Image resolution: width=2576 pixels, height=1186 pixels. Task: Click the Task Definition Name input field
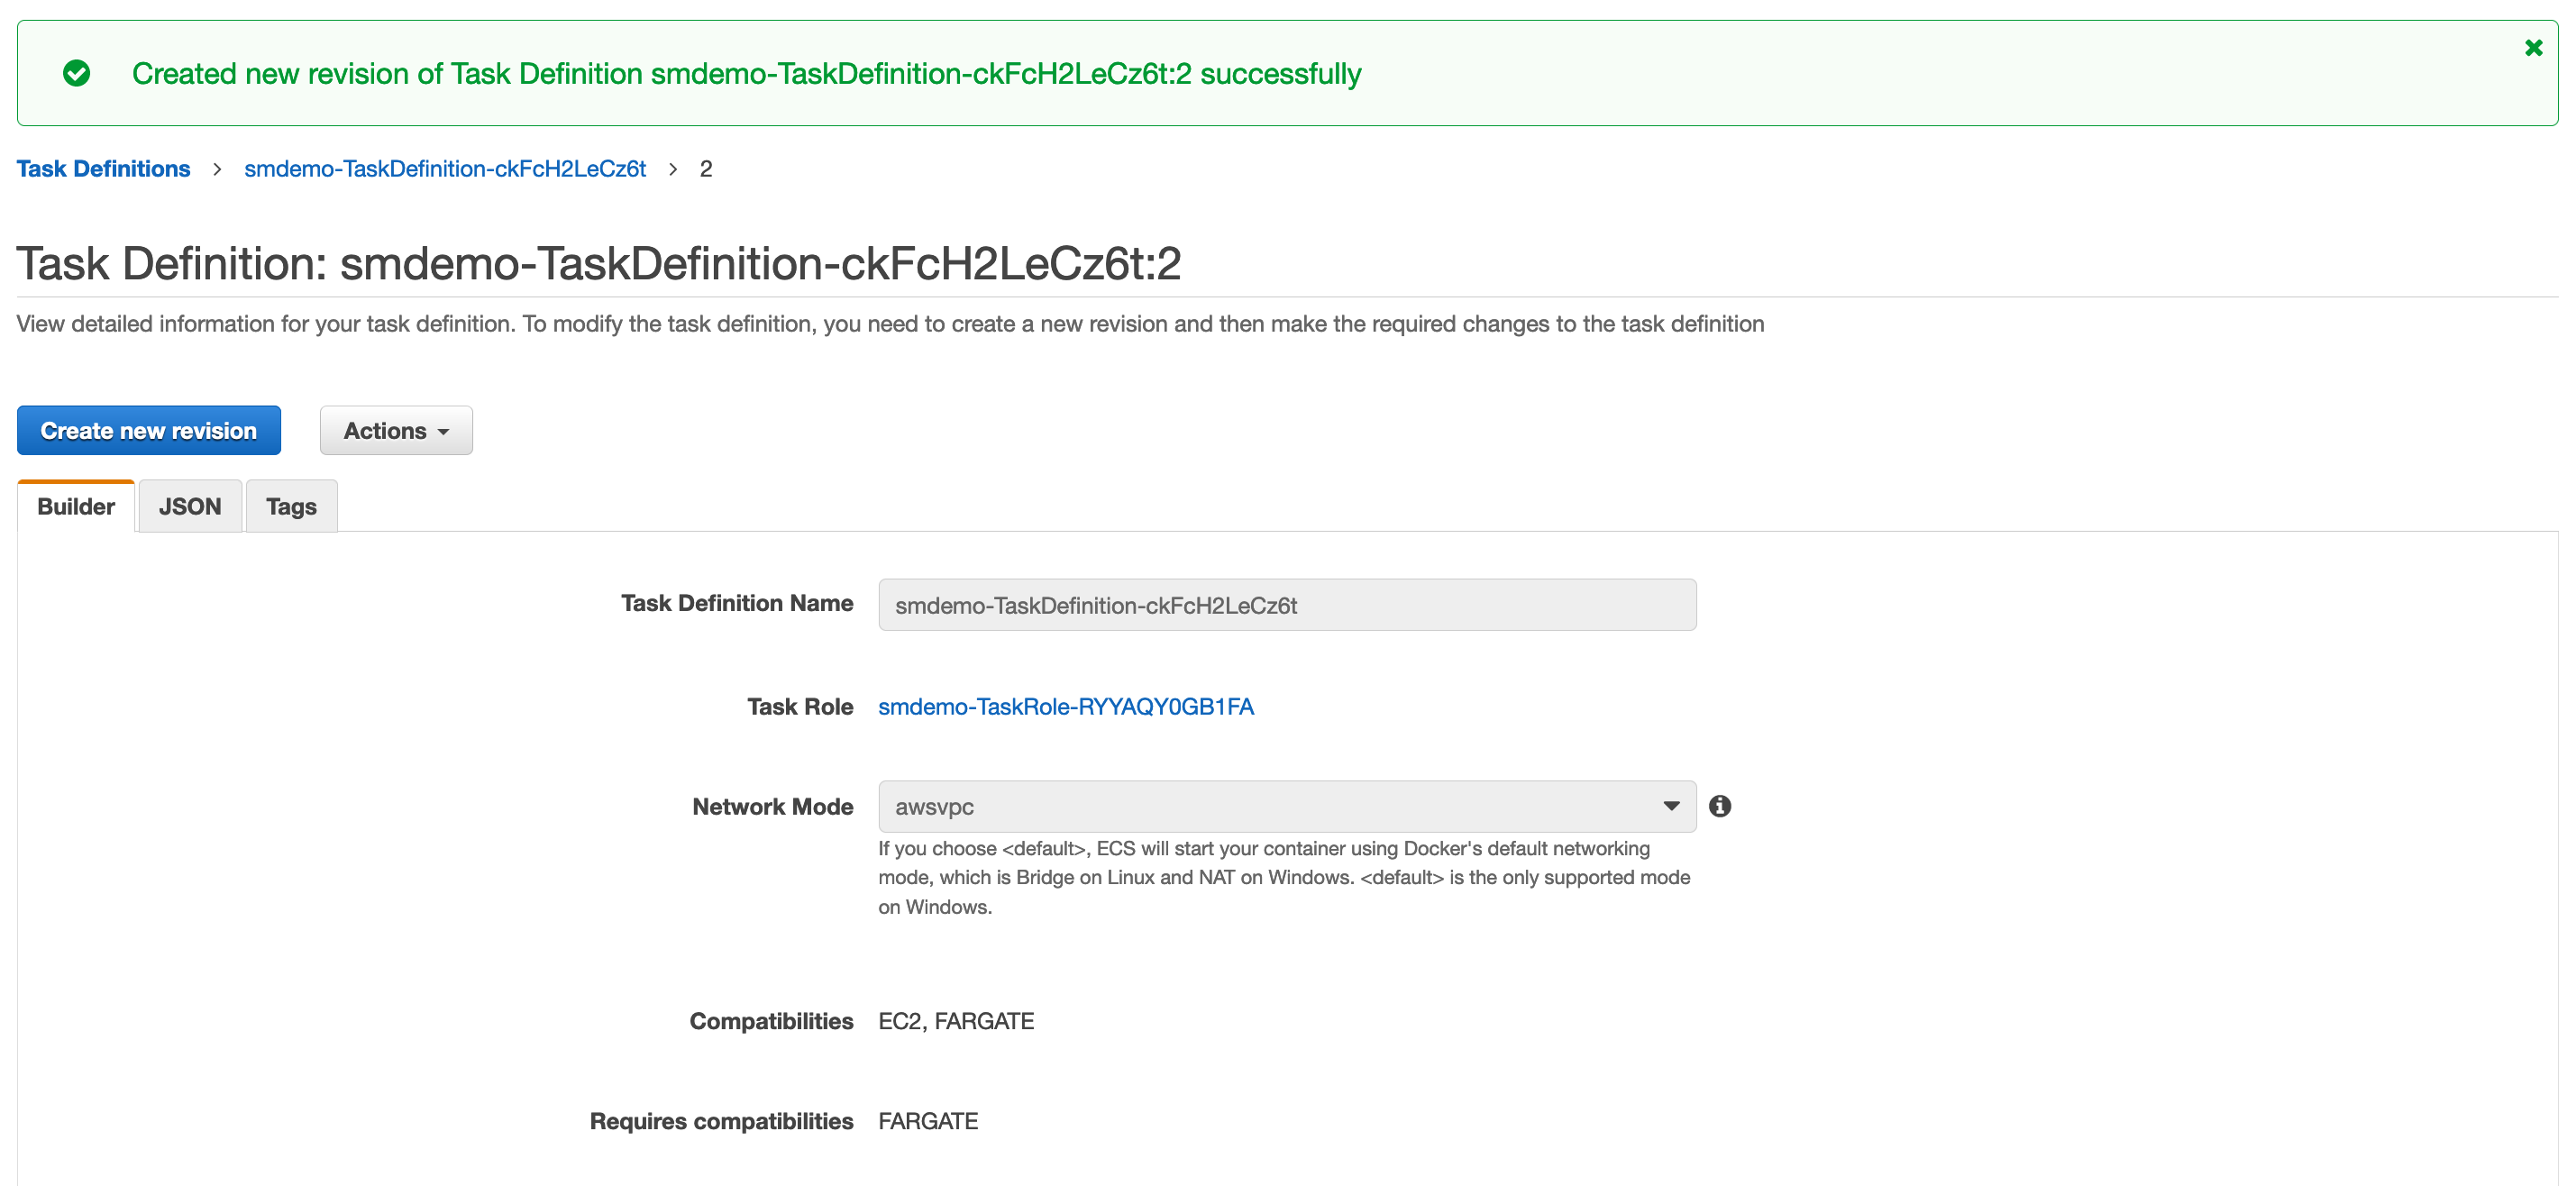1286,605
